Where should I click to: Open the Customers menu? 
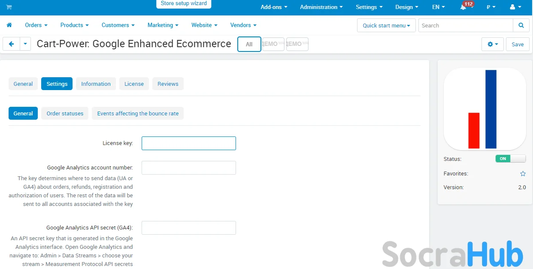pyautogui.click(x=118, y=25)
